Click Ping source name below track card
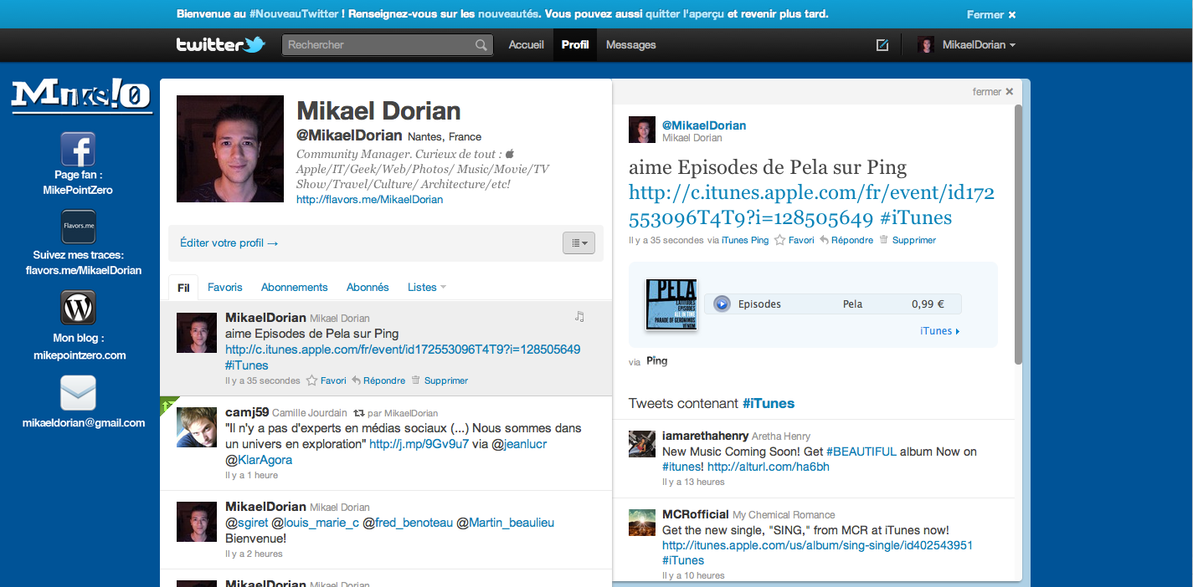Viewport: 1193px width, 587px height. click(657, 361)
